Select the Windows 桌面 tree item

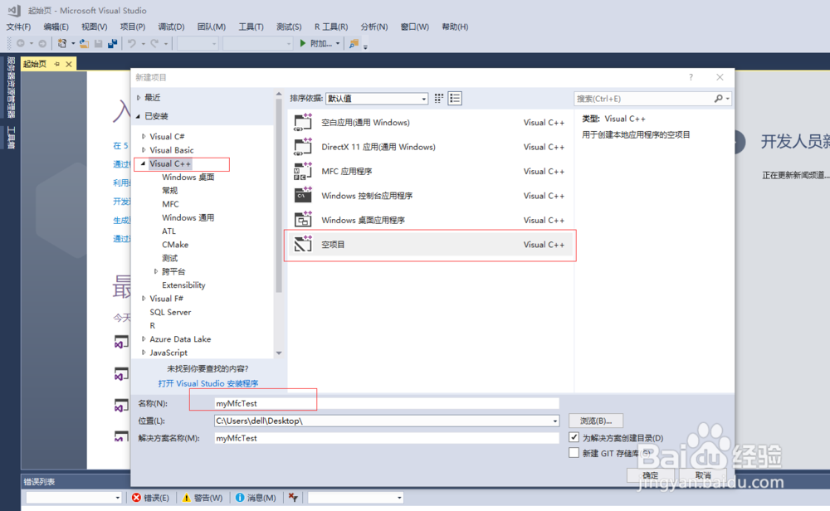tap(188, 178)
